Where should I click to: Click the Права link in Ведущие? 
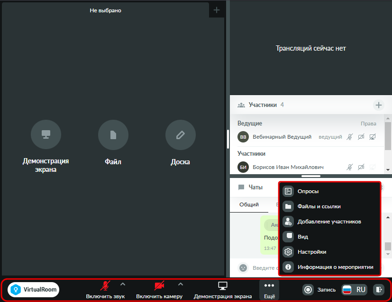click(368, 124)
